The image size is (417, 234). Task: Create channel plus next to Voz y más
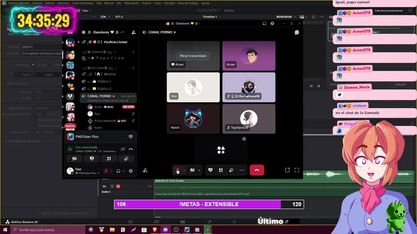click(x=133, y=68)
